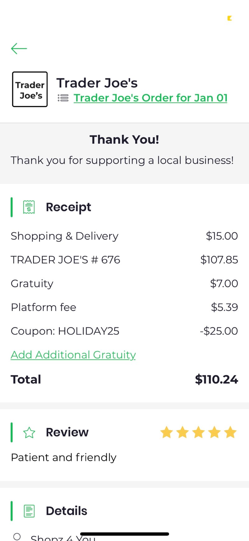Tap the Trader Joe's store name heading
Viewport: 249px width, 541px height.
97,83
